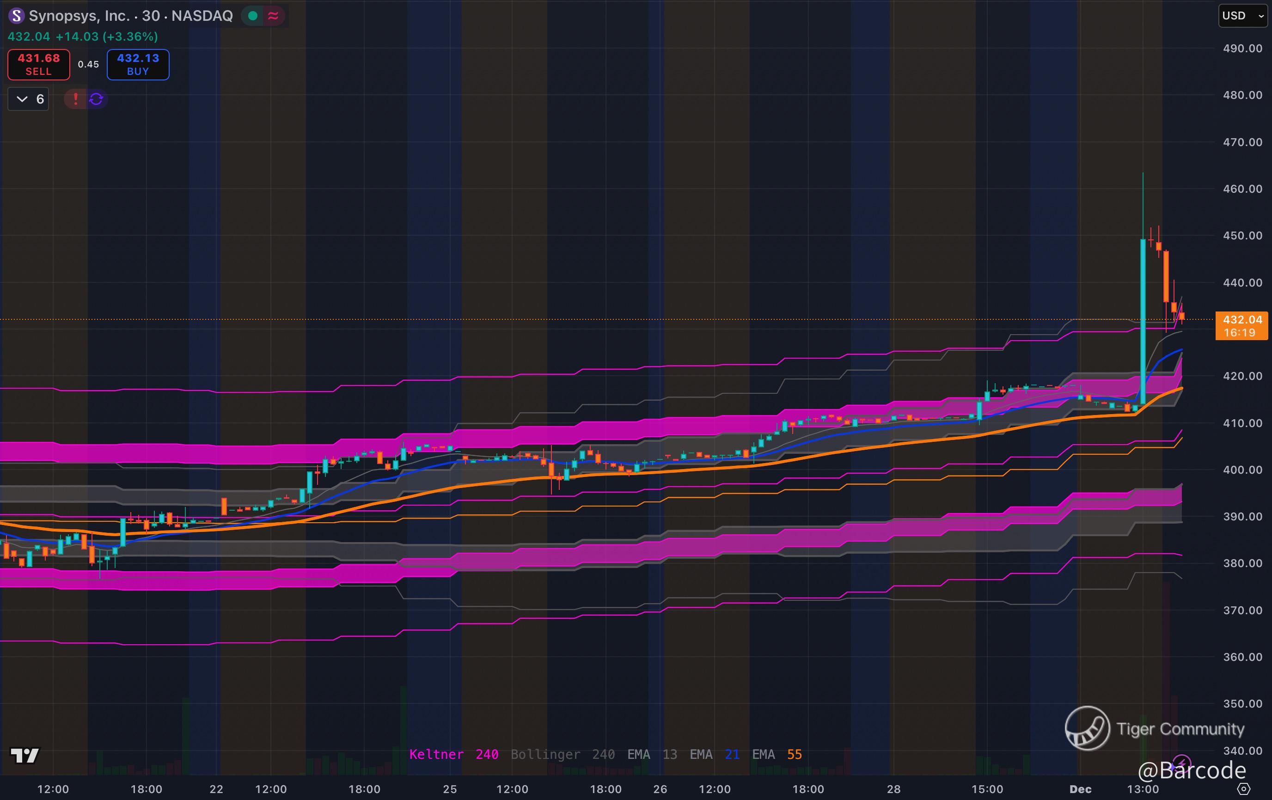Open the USD currency dropdown
This screenshot has height=800, width=1272.
tap(1242, 16)
